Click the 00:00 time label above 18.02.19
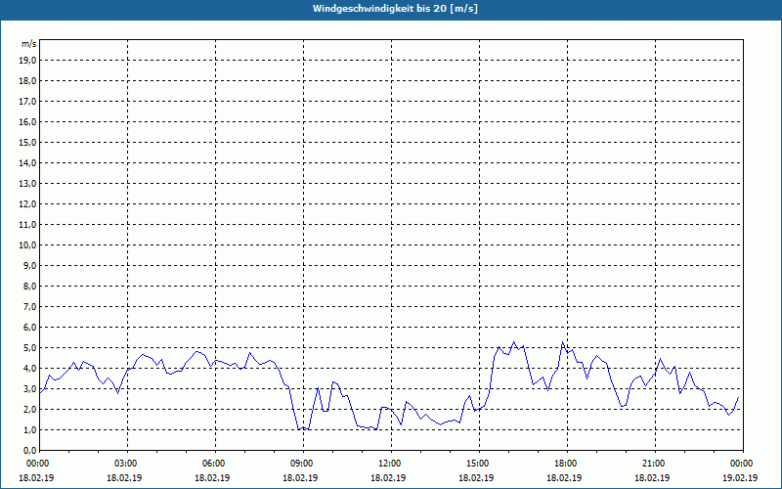 pos(36,464)
